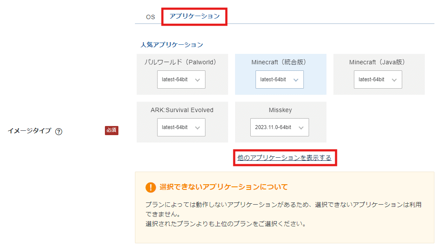This screenshot has width=444, height=252.
Task: Click the 他のアプリケーションを表示する link
Action: 284,158
